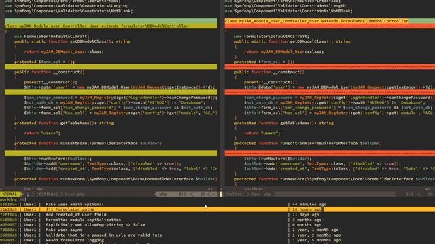Screen dimensions: 435x244
Task: Click the 'getDBModelClass(): string' line in left pane
Action: pos(73,41)
